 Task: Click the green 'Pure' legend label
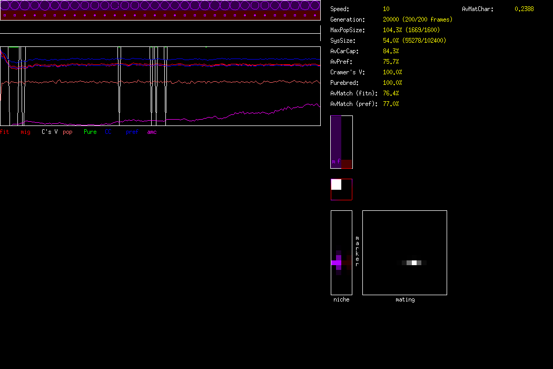tap(90, 132)
